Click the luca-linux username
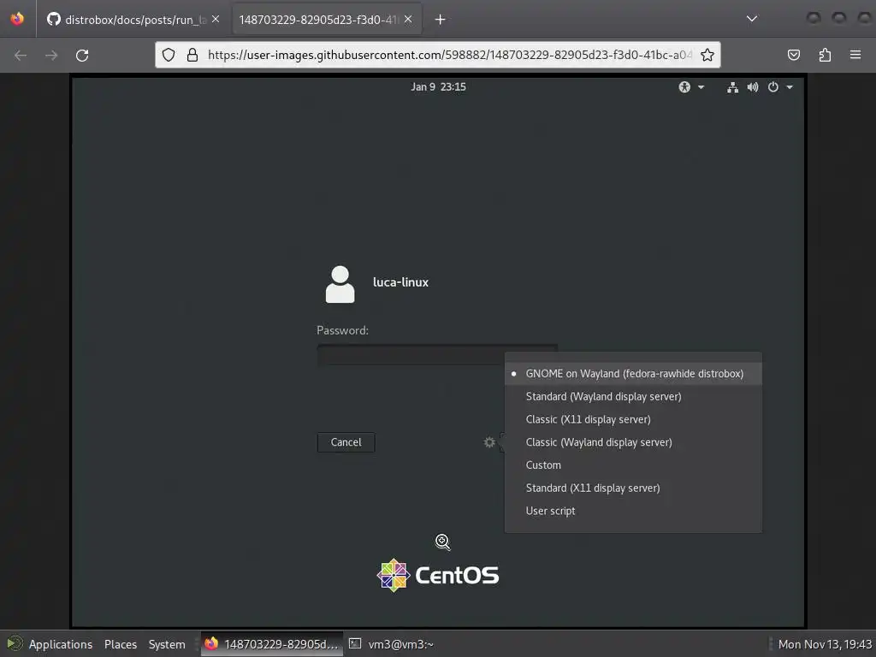Screen dimensions: 876x657 [x=400, y=282]
